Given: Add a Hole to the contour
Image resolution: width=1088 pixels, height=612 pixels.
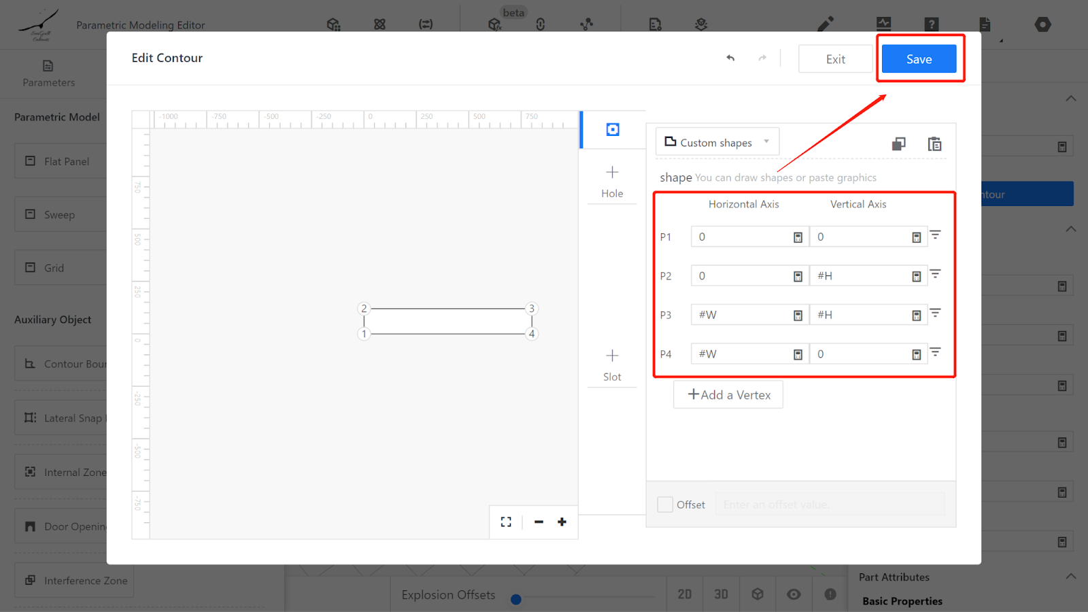Looking at the screenshot, I should (x=612, y=181).
